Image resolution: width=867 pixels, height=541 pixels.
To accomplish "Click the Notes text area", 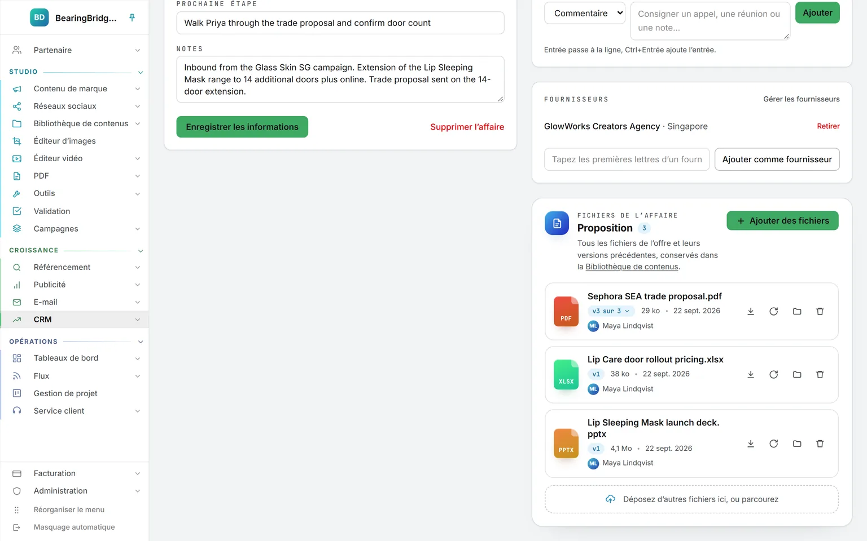I will tap(340, 79).
